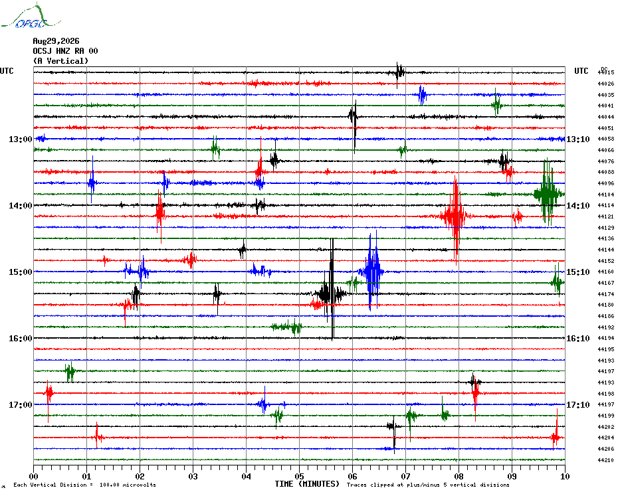618x494 pixels.
Task: Click the OFGC logo
Action: pos(31,16)
